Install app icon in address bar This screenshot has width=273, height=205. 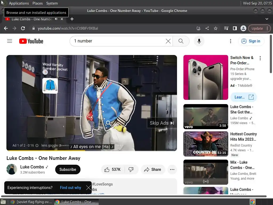(x=198, y=28)
